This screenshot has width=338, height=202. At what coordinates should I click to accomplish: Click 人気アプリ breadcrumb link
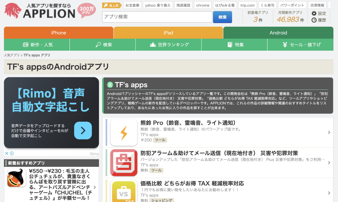point(12,55)
